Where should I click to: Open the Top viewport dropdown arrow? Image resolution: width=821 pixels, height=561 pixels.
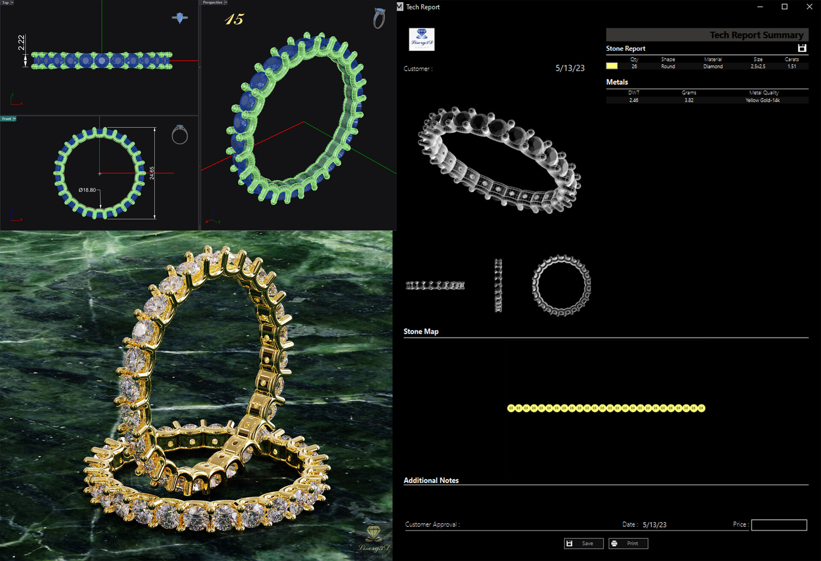[12, 3]
